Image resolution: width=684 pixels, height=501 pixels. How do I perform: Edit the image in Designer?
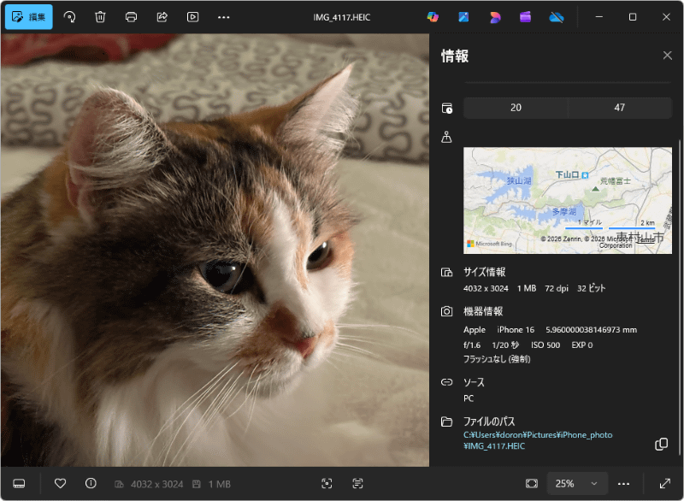495,16
